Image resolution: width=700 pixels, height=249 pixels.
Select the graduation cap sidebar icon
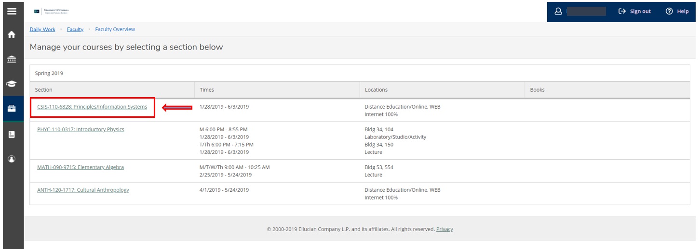(x=12, y=84)
